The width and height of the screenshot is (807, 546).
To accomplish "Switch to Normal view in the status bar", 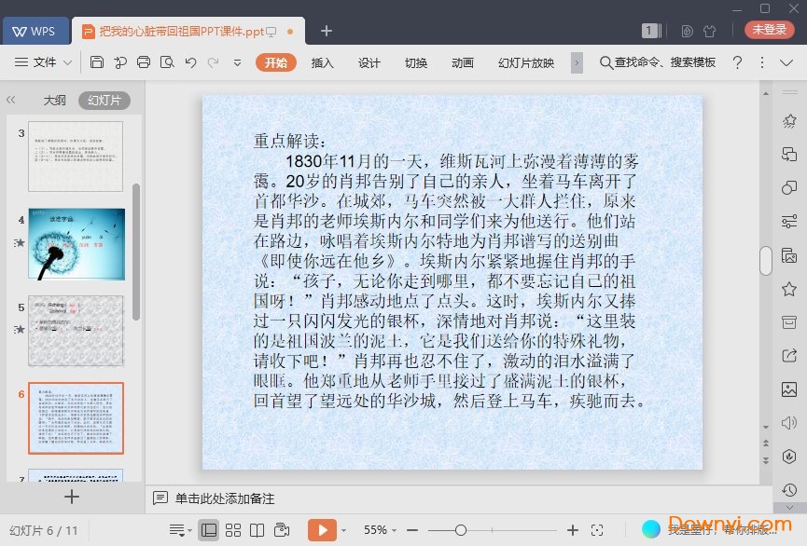I will click(209, 528).
